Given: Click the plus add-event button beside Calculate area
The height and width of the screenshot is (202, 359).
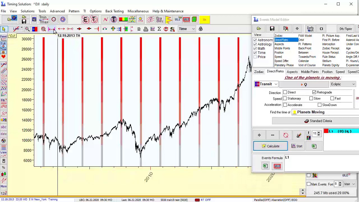Looking at the screenshot, I should pos(259,135).
